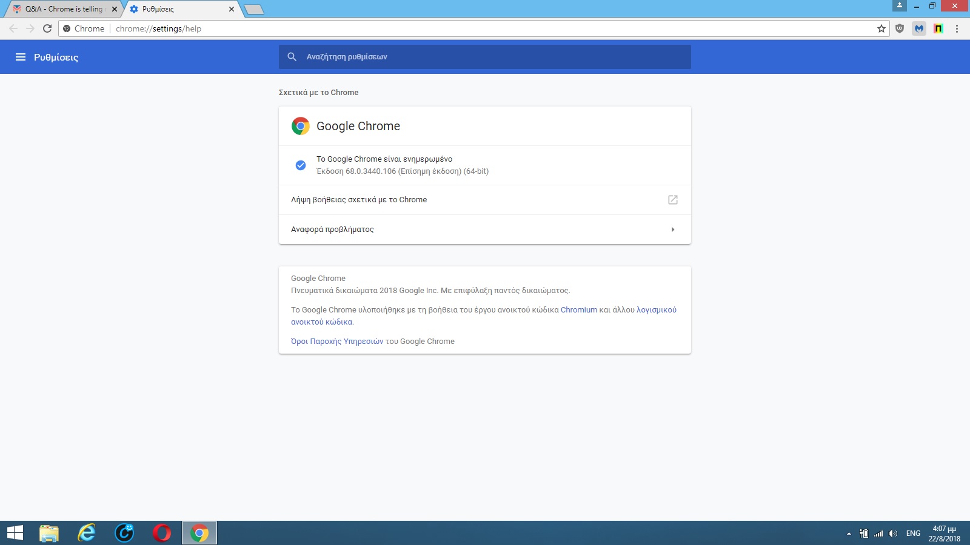This screenshot has width=970, height=545.
Task: Select the Chrome taskbar icon
Action: coord(199,533)
